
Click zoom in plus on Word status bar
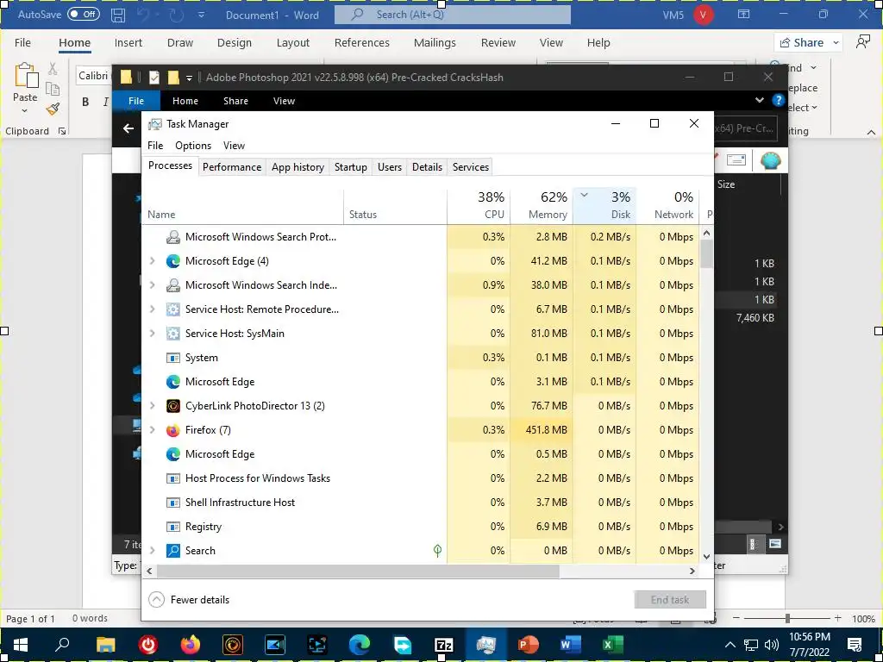838,619
